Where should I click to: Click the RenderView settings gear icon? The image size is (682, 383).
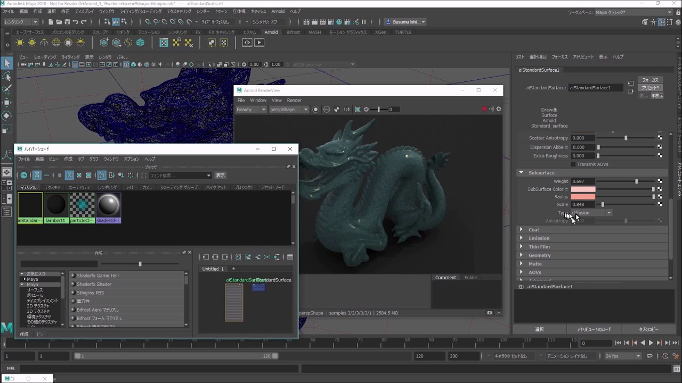tap(499, 109)
